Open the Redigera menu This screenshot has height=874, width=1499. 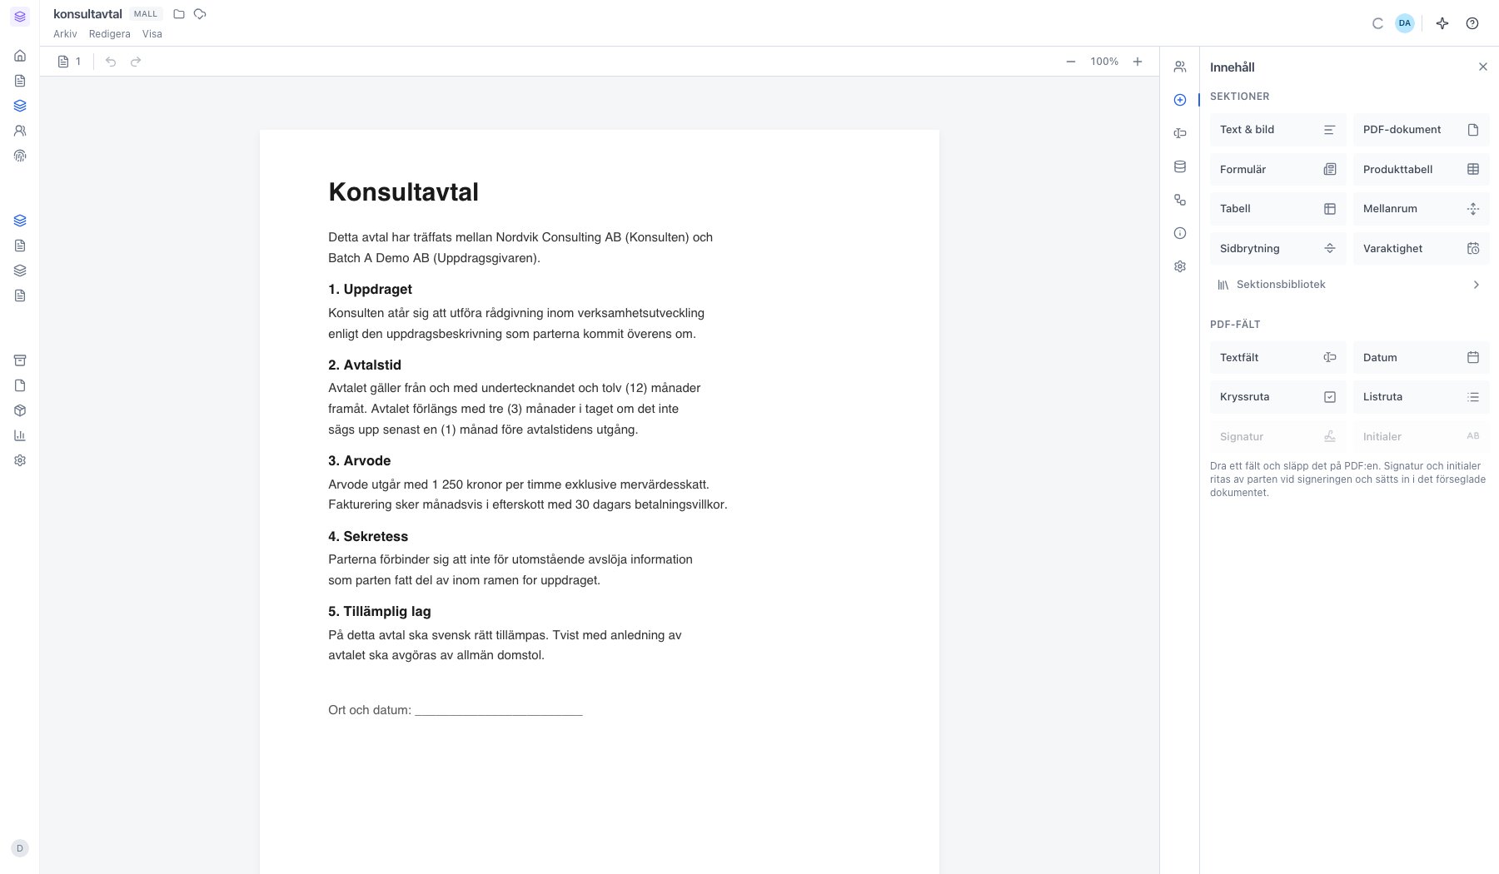tap(110, 34)
